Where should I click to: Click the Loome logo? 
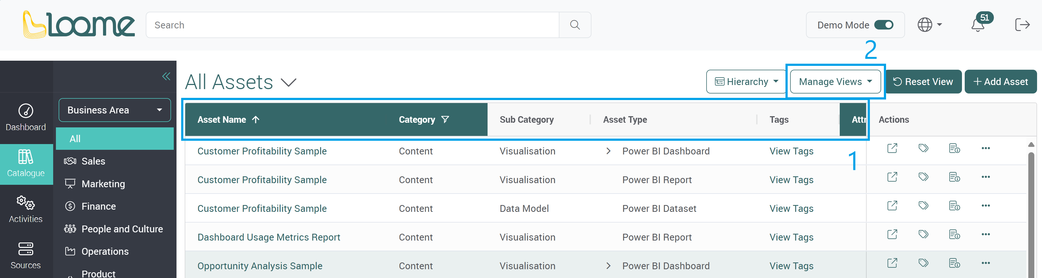(79, 24)
